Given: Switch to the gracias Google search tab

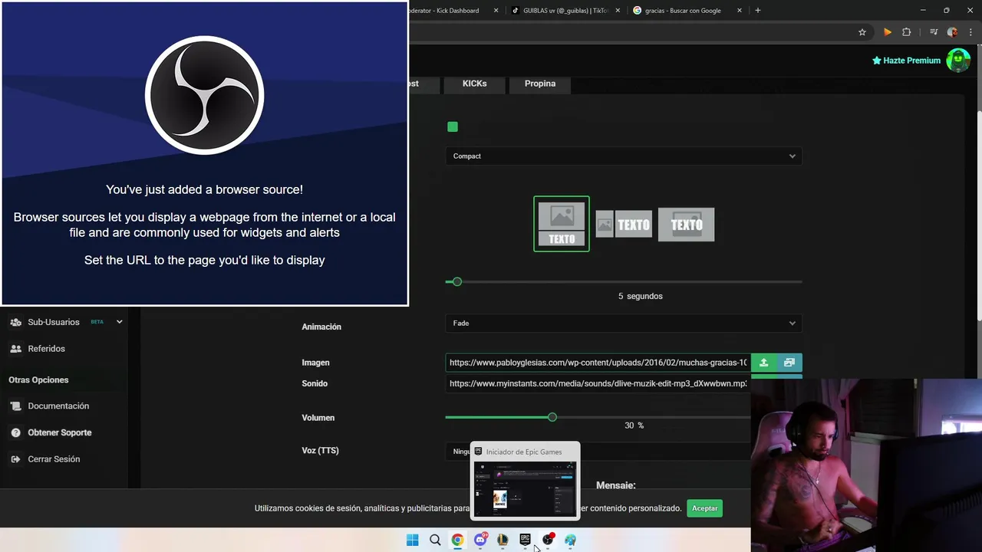Looking at the screenshot, I should [687, 11].
